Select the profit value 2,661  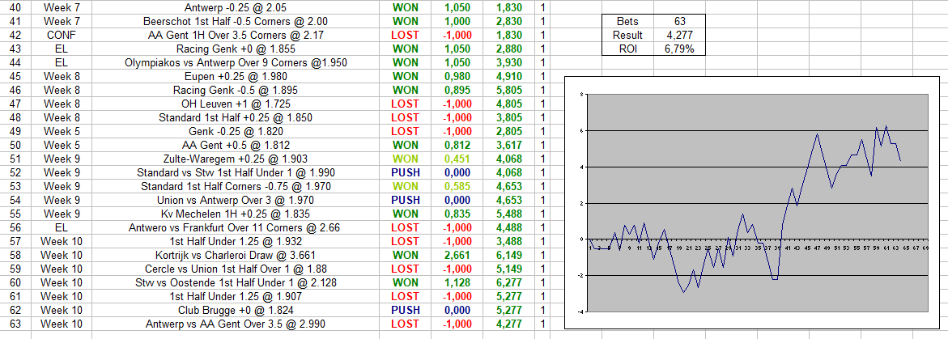click(457, 255)
